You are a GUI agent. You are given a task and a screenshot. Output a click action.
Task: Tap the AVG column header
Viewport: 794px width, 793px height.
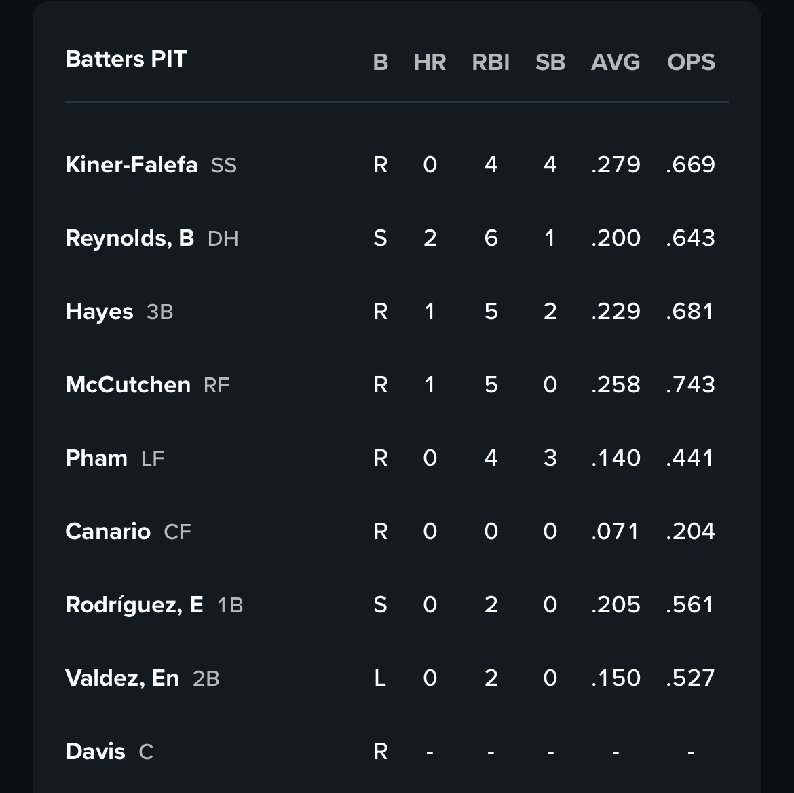click(x=616, y=62)
